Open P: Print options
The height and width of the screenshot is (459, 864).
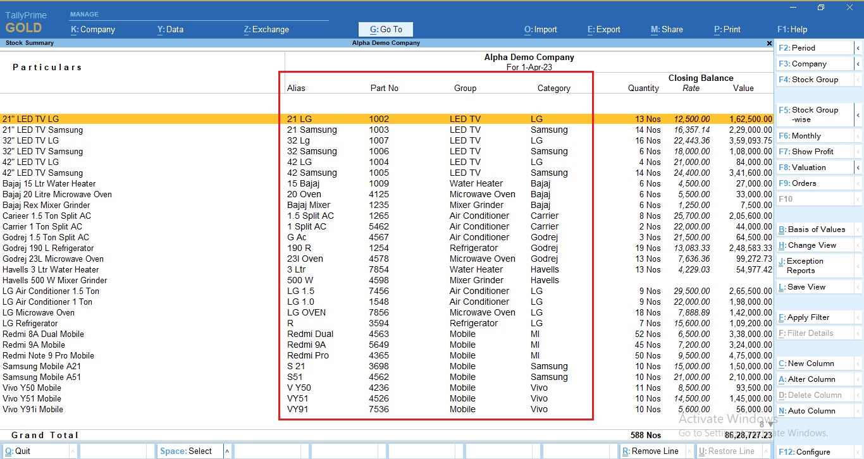point(726,29)
